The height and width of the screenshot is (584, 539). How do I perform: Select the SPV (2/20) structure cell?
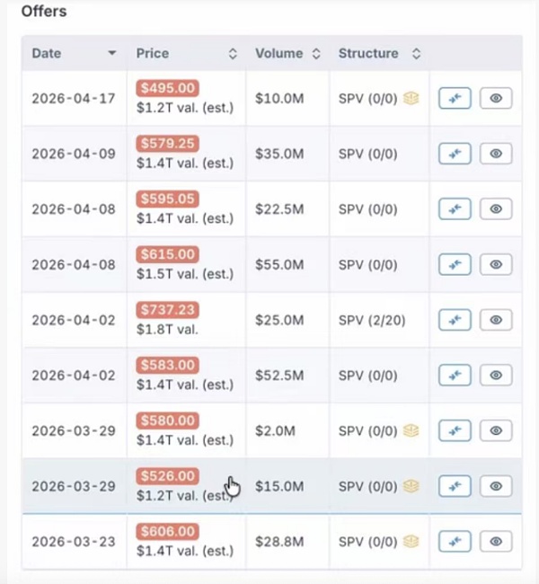[370, 320]
